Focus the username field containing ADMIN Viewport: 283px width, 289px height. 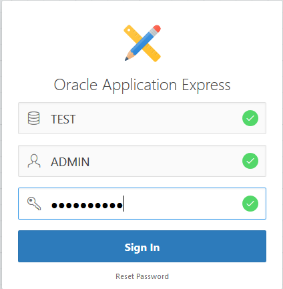pyautogui.click(x=142, y=161)
